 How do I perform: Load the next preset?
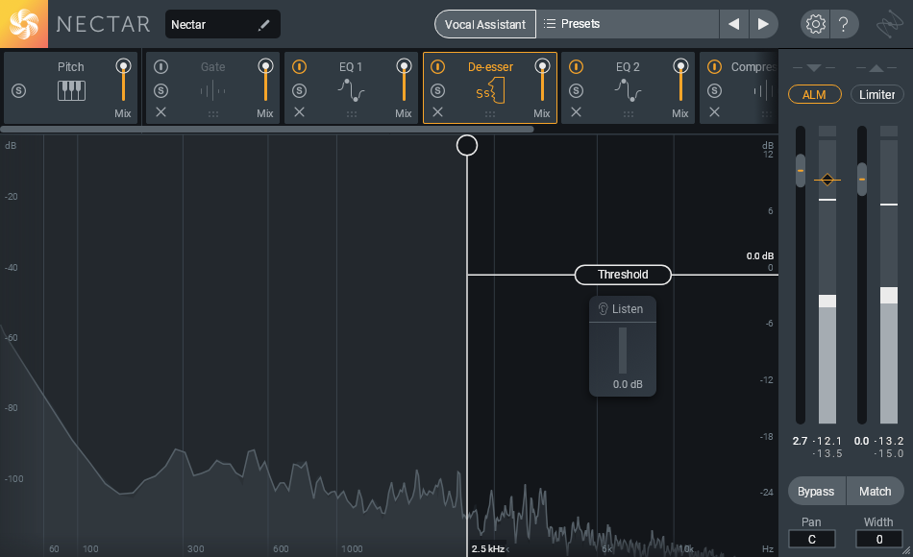point(763,24)
